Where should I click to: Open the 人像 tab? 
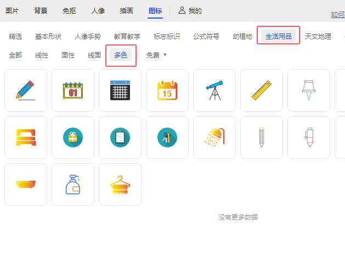tap(98, 10)
